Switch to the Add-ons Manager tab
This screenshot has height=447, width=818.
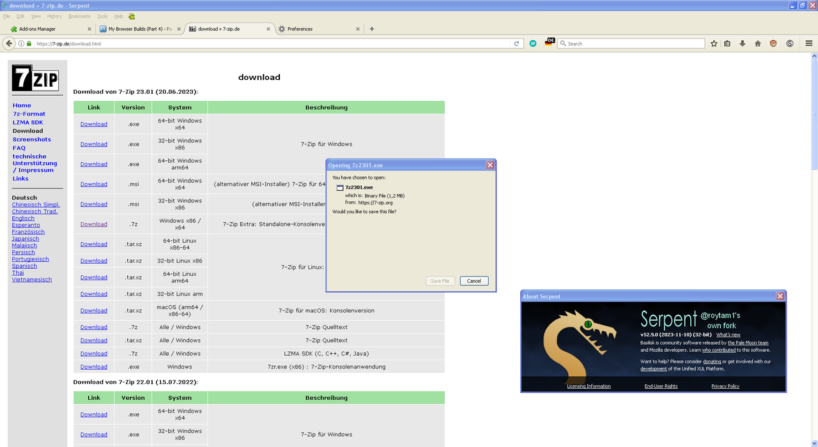click(50, 29)
